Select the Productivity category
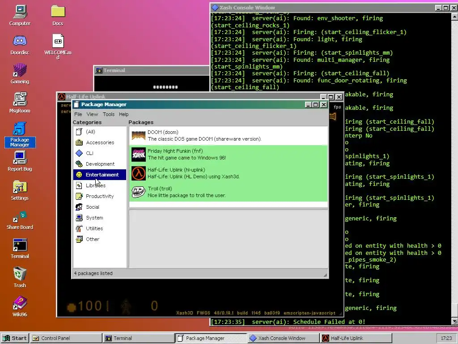The image size is (458, 344). pyautogui.click(x=100, y=196)
